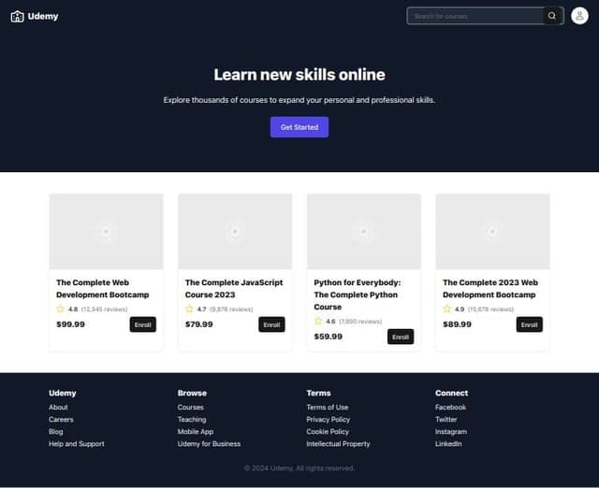The height and width of the screenshot is (488, 599).
Task: Click title "The Complete JavaScript Course 2023"
Action: pos(234,289)
